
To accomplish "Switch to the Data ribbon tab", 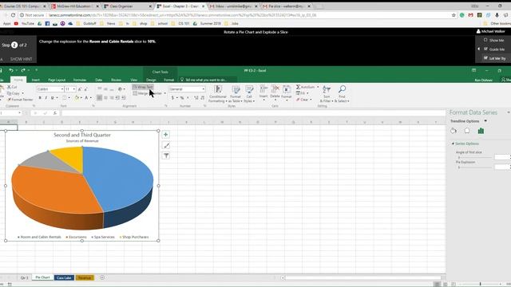I will [x=99, y=80].
